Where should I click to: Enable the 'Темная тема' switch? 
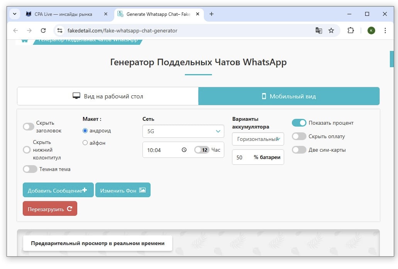tap(30, 169)
